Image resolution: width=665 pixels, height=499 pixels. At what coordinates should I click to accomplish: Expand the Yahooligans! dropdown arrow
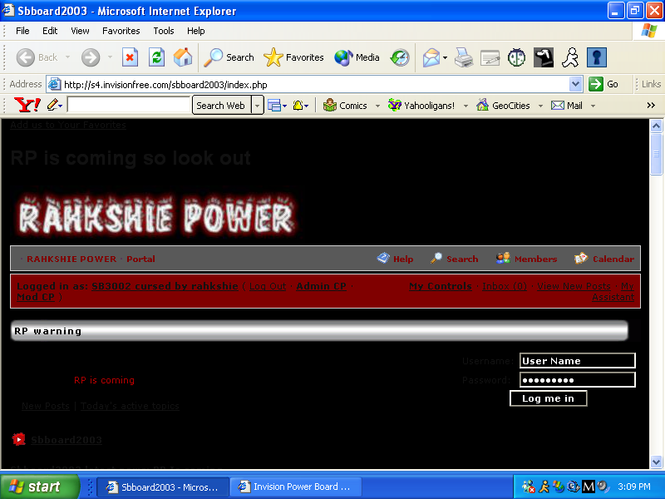tap(465, 106)
